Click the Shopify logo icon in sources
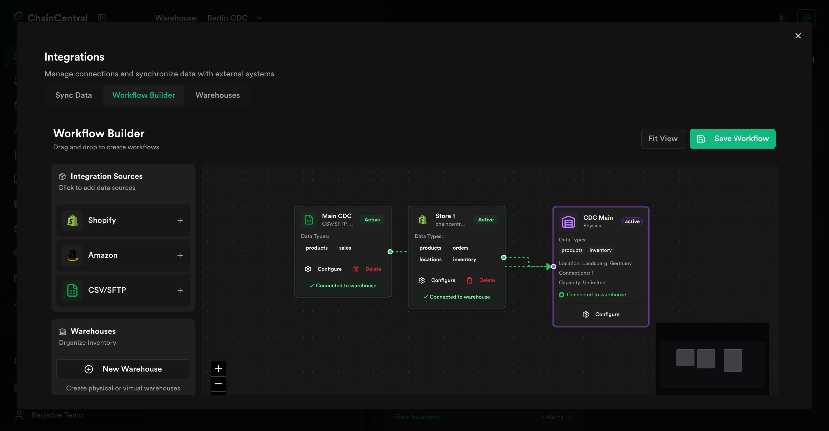The height and width of the screenshot is (431, 829). [72, 221]
